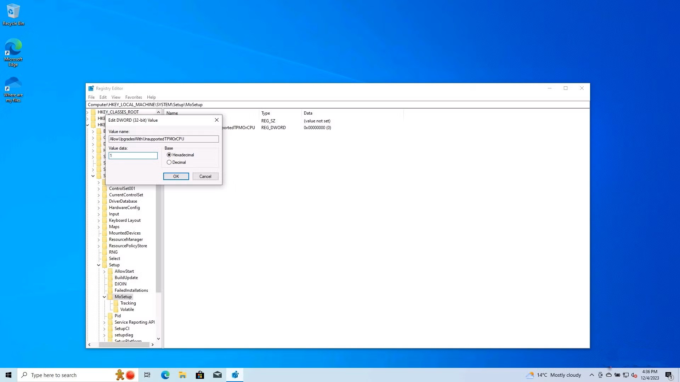680x382 pixels.
Task: Toggle battery status from the system tray
Action: [617, 375]
